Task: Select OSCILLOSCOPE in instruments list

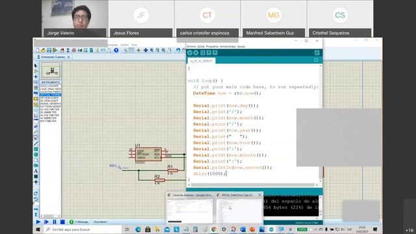Action: tap(49, 86)
